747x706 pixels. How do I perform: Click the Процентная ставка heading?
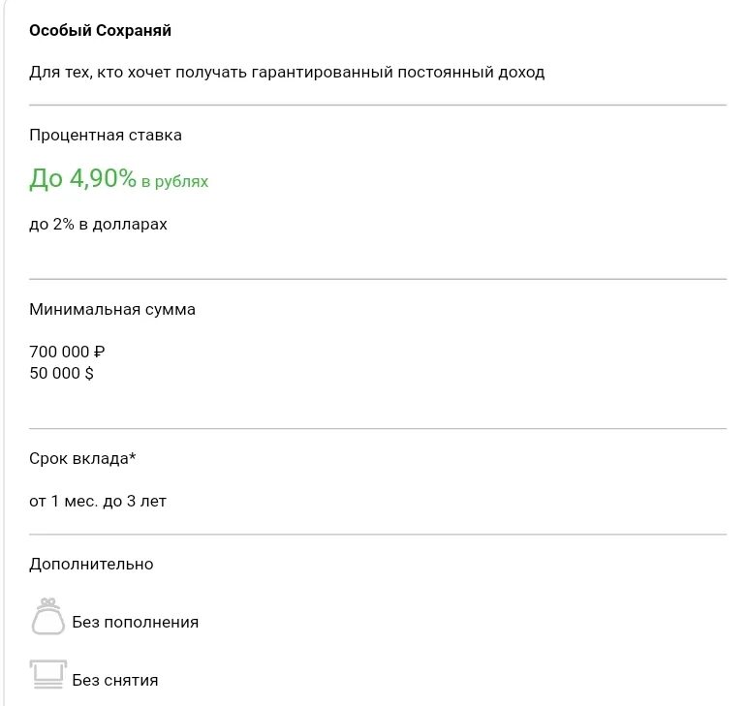click(x=106, y=136)
